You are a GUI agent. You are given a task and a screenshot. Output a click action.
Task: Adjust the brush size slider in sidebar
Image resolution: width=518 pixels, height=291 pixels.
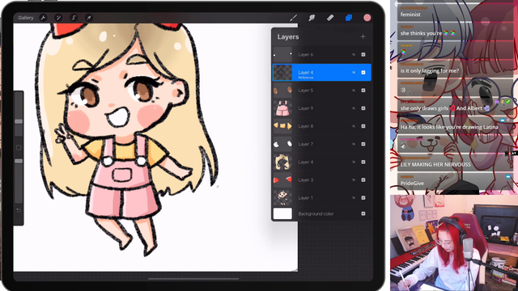point(19,121)
